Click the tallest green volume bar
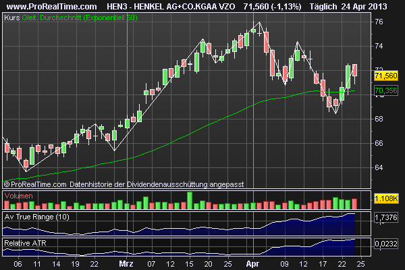 point(190,200)
